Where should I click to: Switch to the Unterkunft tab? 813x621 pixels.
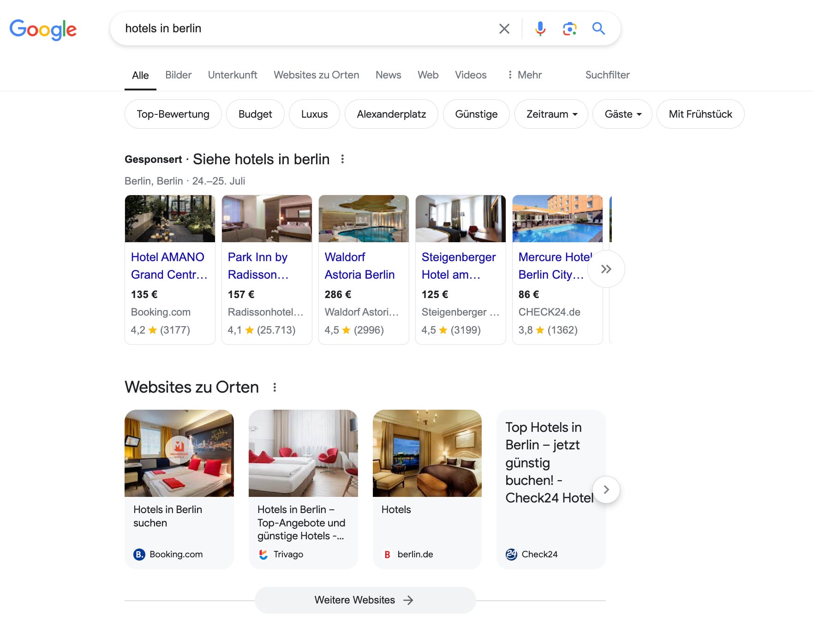coord(233,75)
